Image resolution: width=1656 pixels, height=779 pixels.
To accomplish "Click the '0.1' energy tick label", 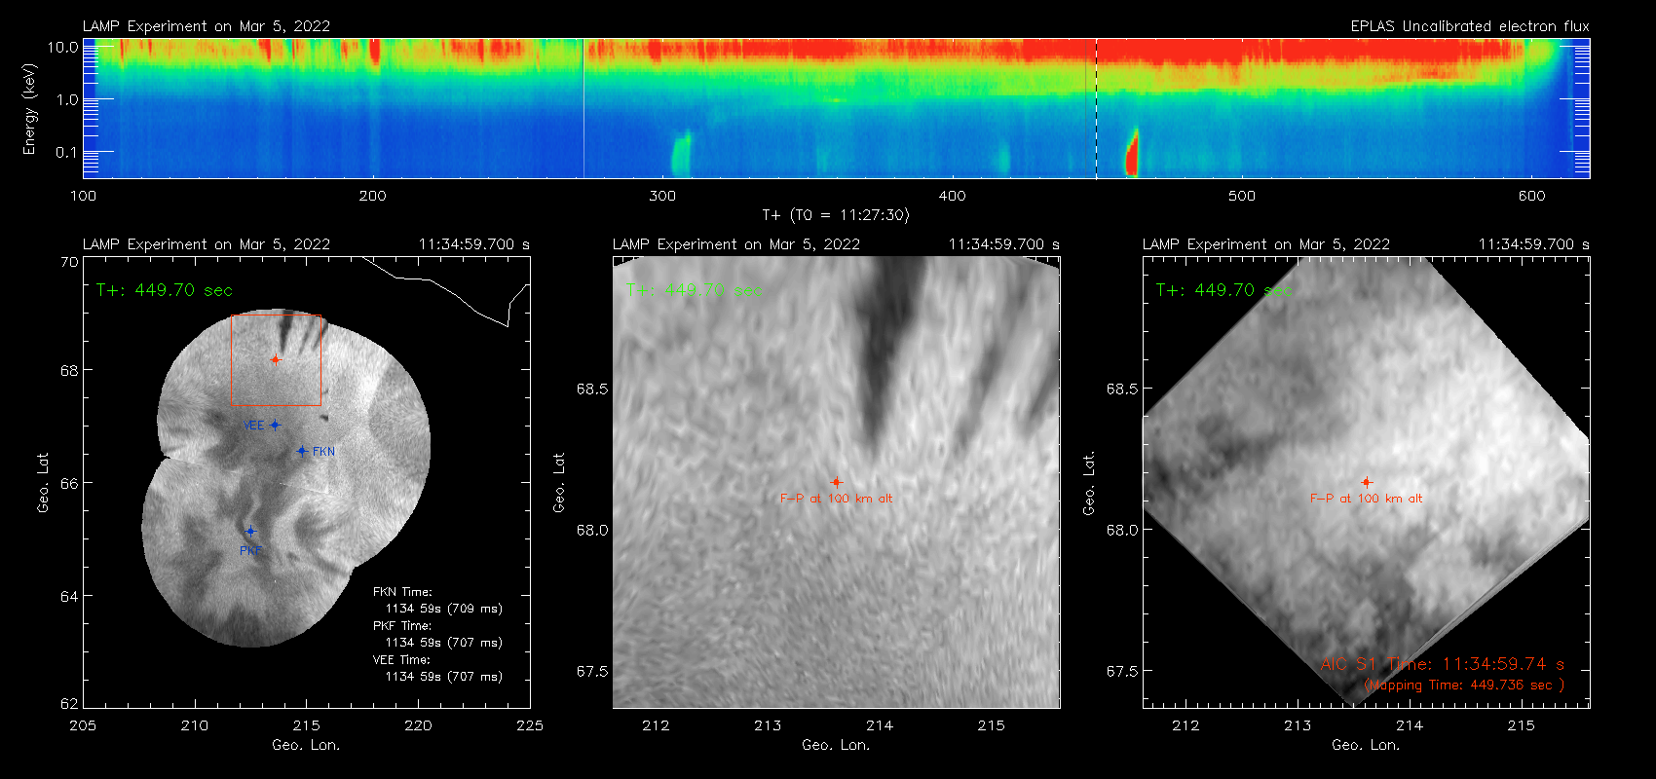I will click(x=67, y=152).
